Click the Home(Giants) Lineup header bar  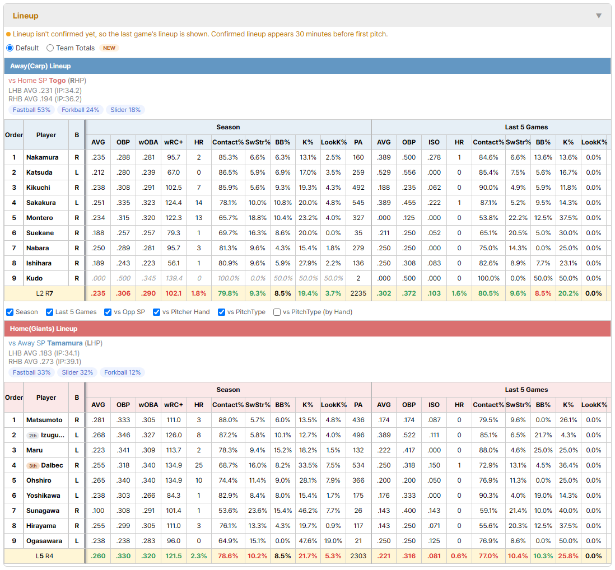tap(307, 329)
